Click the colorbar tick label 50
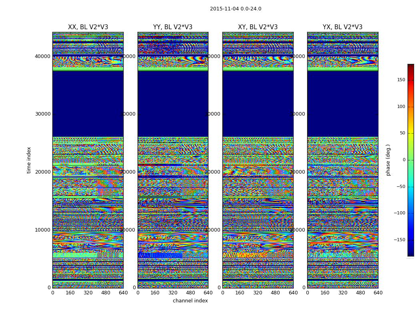 click(402, 133)
